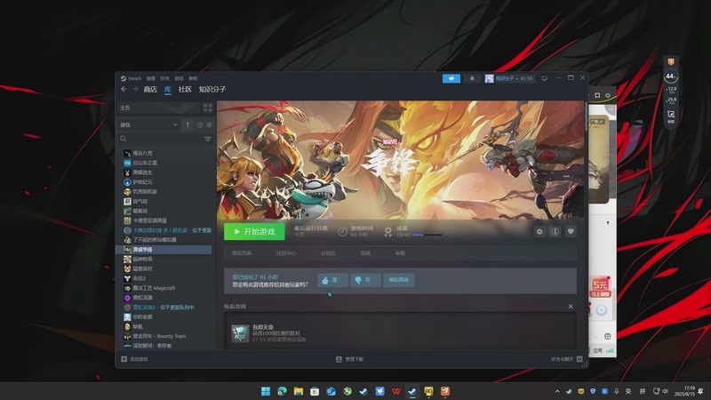
Task: Switch to the 库 tab
Action: pos(167,90)
